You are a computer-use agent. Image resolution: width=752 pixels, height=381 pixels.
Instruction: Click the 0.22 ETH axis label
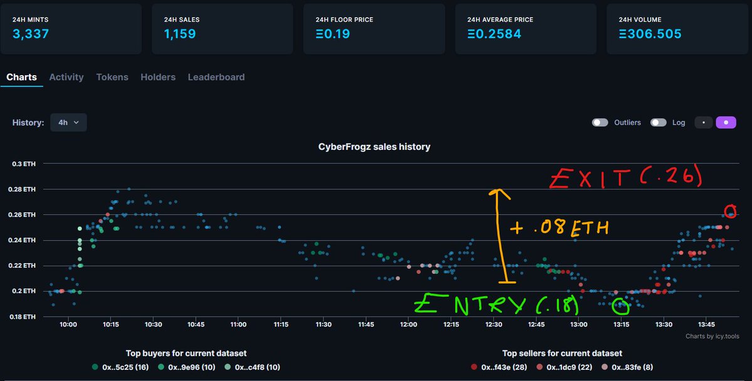pyautogui.click(x=23, y=266)
